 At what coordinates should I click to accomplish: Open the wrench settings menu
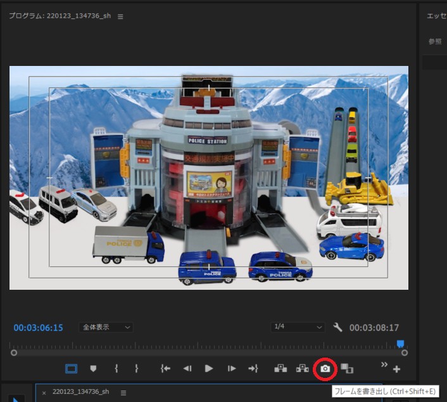[337, 327]
